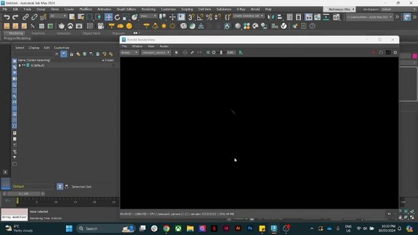The width and height of the screenshot is (418, 235).
Task: Open the V-Ray menu
Action: coord(241,9)
